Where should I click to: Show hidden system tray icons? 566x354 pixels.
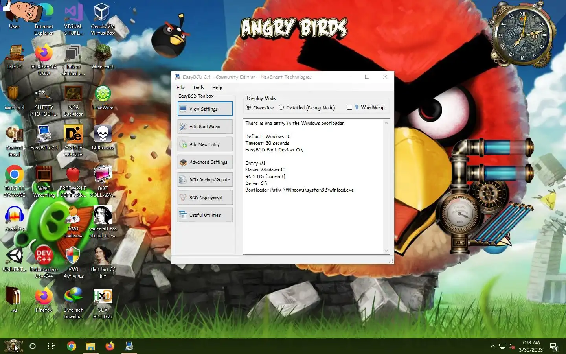coord(492,346)
